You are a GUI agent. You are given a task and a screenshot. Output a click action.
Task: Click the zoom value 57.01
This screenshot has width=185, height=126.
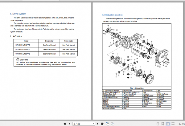click(182, 124)
